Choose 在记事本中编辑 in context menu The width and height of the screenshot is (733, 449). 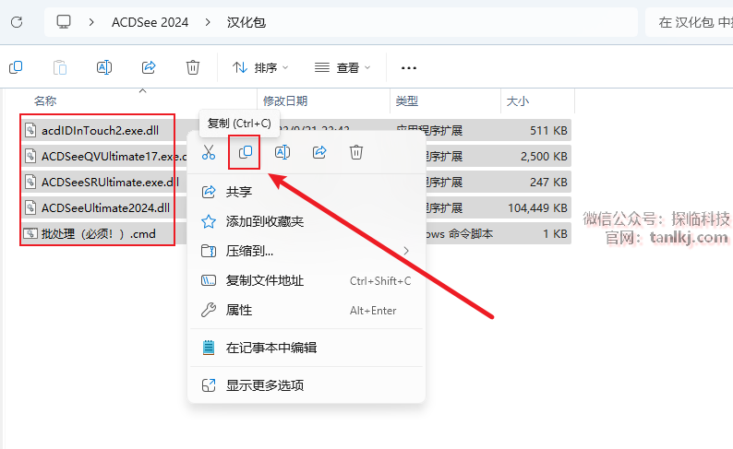pos(306,348)
